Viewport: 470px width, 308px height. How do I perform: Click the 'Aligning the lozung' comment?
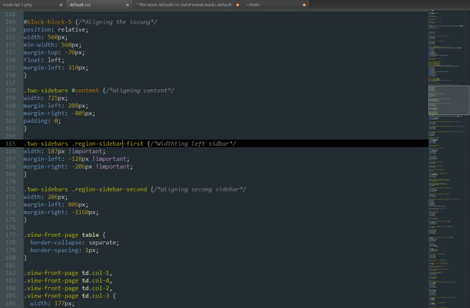coord(117,22)
